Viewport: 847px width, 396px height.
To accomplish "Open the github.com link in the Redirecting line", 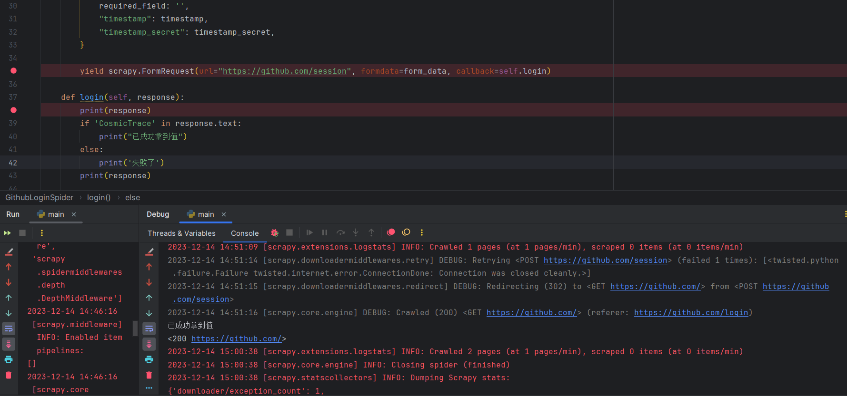I will point(656,287).
